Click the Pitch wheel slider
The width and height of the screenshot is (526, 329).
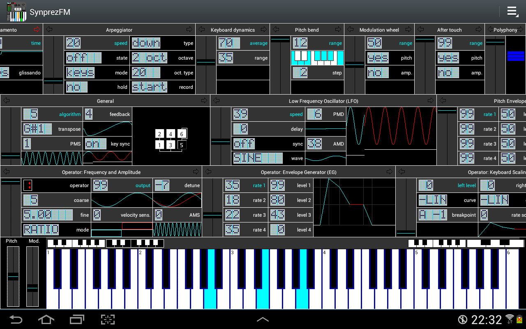pyautogui.click(x=13, y=277)
